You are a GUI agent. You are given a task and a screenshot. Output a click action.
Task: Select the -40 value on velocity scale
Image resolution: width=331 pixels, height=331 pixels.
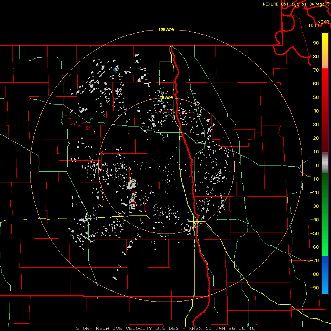(314, 220)
